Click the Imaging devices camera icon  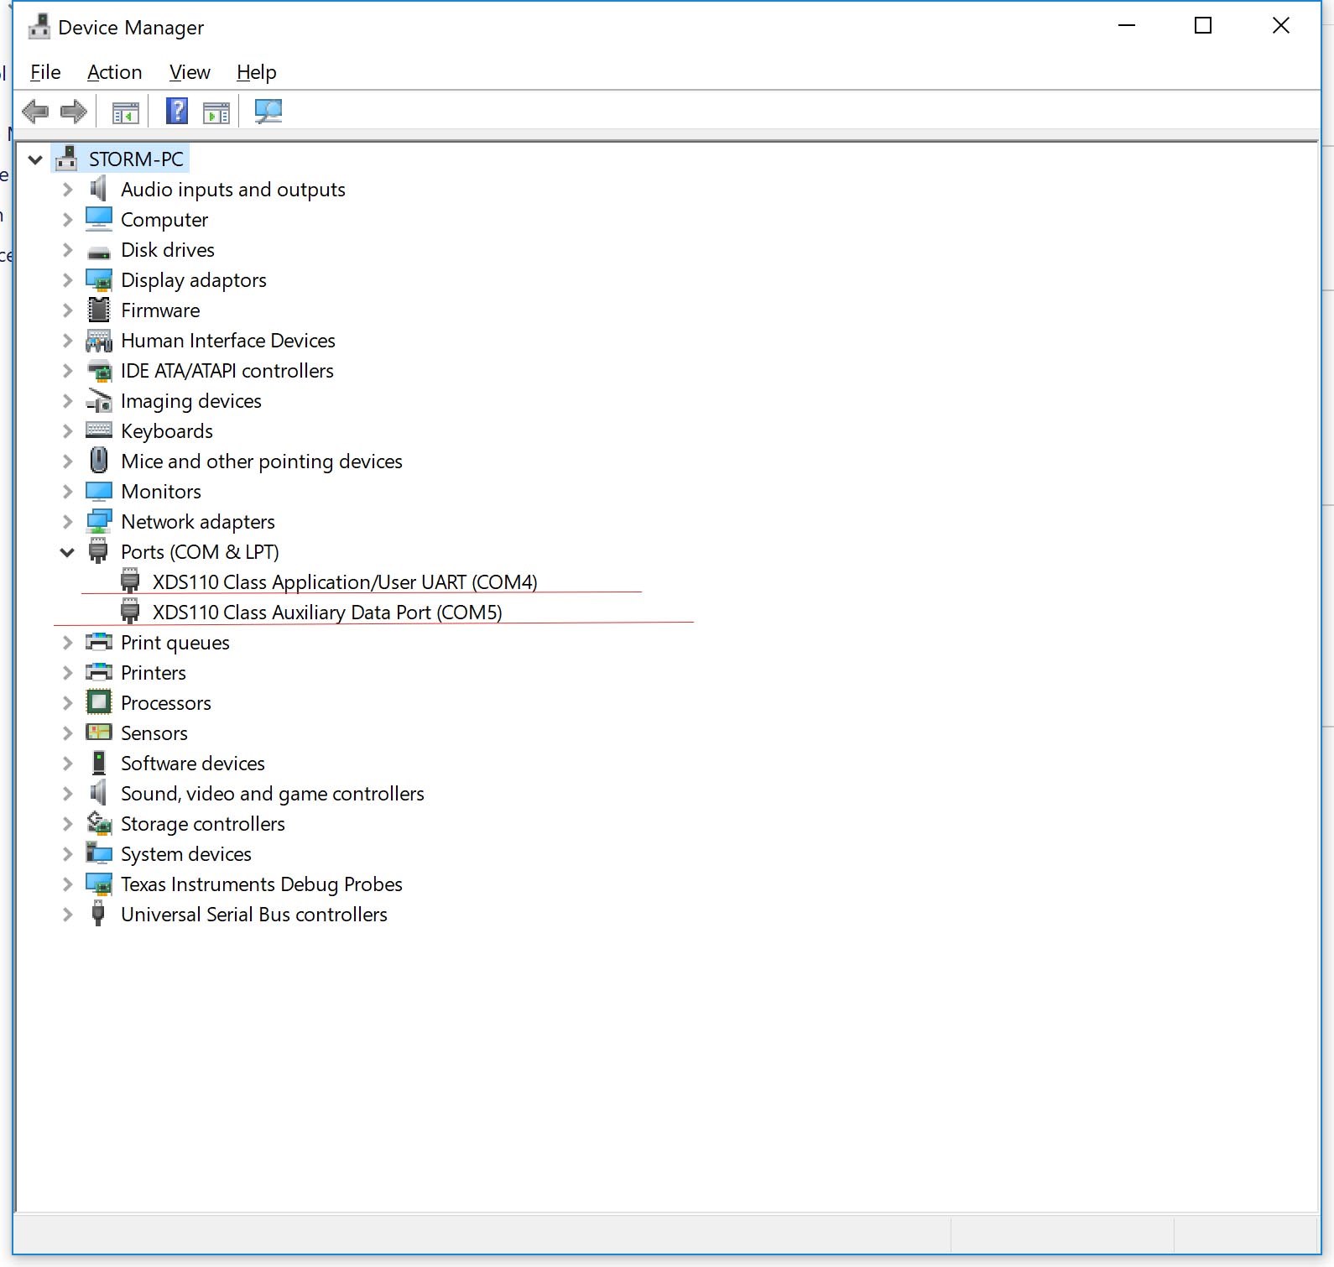click(99, 401)
